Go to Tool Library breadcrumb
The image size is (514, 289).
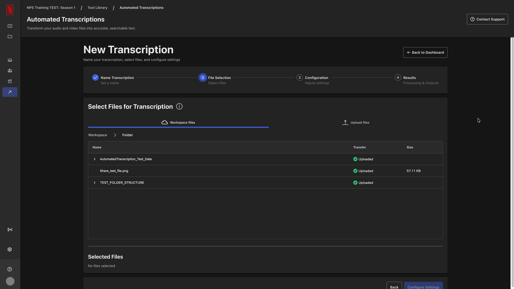pyautogui.click(x=97, y=8)
